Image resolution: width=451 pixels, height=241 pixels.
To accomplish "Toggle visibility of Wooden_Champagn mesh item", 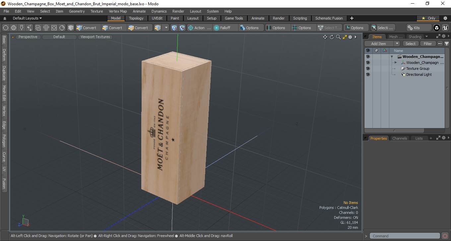I will (368, 63).
